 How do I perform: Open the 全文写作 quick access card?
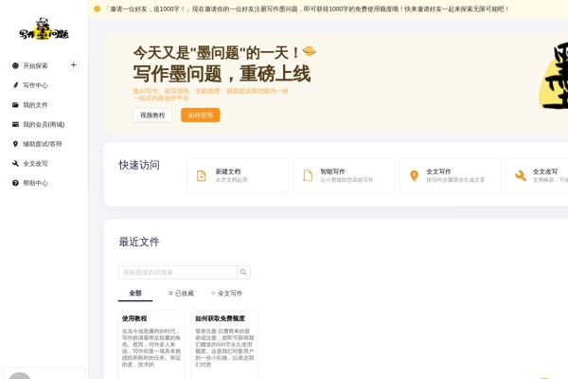[x=451, y=175]
